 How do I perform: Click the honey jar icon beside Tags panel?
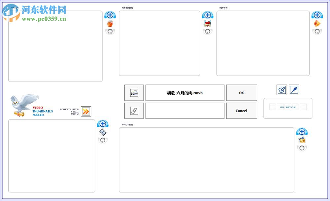tap(110, 23)
